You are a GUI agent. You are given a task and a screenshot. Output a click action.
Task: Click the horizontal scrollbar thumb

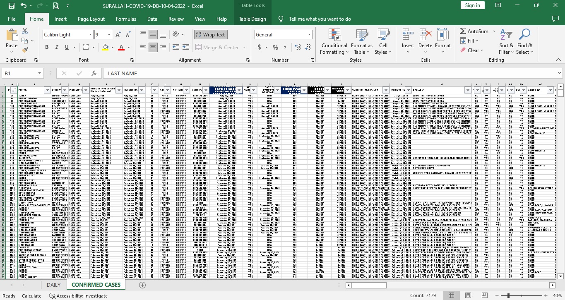[x=369, y=285]
